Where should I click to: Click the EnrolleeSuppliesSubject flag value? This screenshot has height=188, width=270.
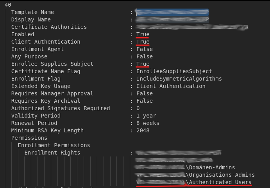(174, 72)
